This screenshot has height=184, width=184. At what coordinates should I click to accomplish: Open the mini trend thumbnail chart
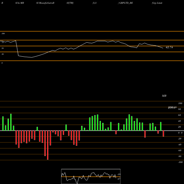pos(91,176)
